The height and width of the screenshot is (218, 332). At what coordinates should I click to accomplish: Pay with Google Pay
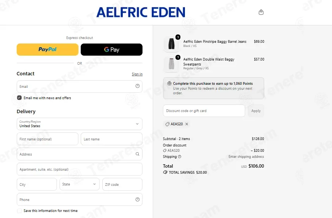[111, 50]
